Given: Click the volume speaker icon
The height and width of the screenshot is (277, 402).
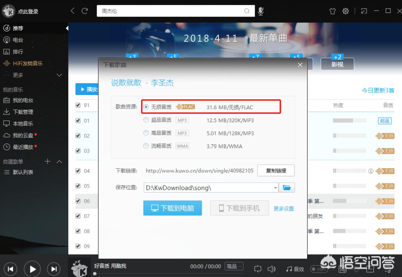Looking at the screenshot, I should click(272, 269).
